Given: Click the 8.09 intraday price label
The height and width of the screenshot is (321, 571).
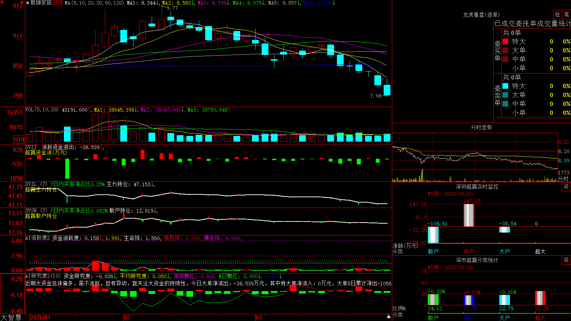Looking at the screenshot, I should click(564, 160).
